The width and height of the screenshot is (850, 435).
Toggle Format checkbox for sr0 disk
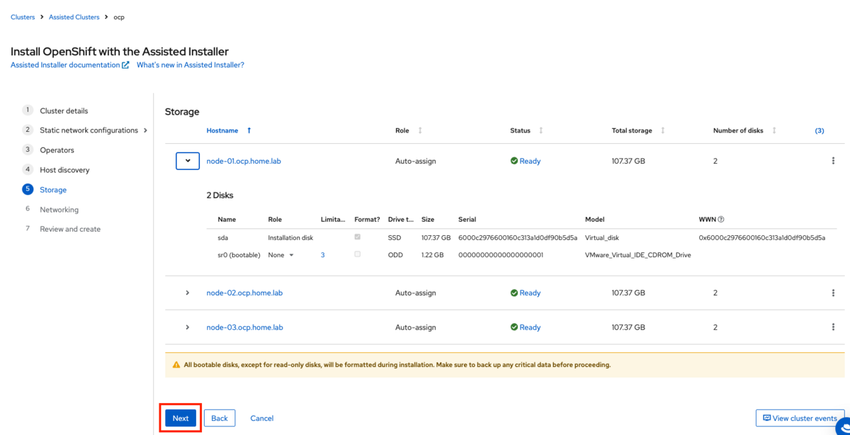[x=357, y=254]
